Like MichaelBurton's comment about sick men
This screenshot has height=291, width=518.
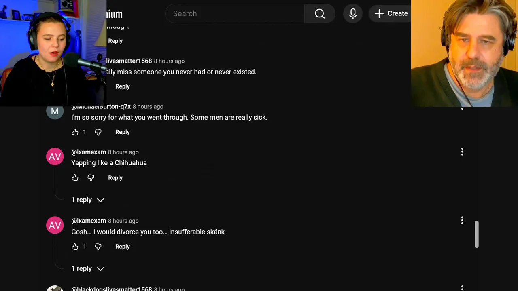click(x=75, y=132)
